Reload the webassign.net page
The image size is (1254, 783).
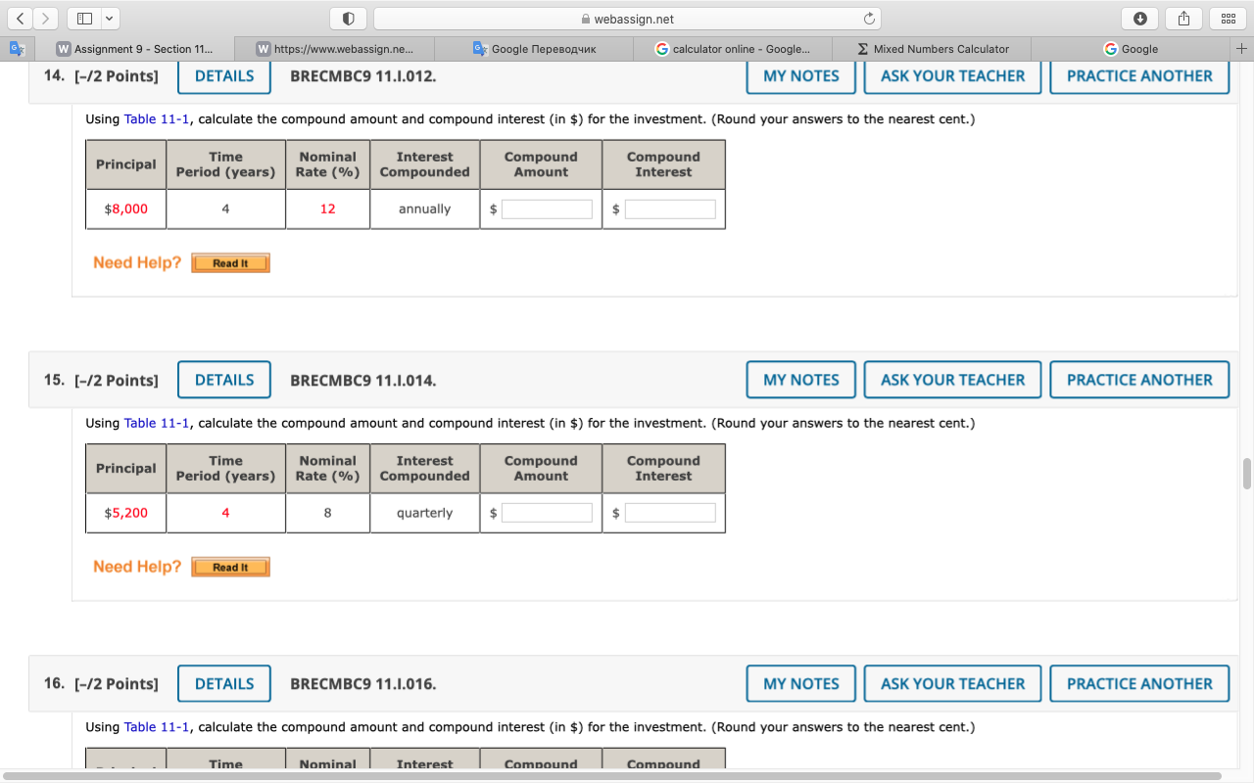coord(870,18)
